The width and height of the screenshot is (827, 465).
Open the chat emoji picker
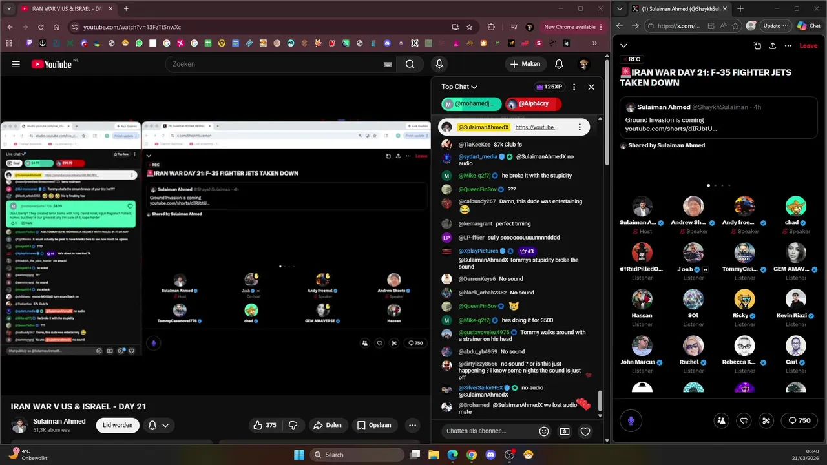[544, 431]
